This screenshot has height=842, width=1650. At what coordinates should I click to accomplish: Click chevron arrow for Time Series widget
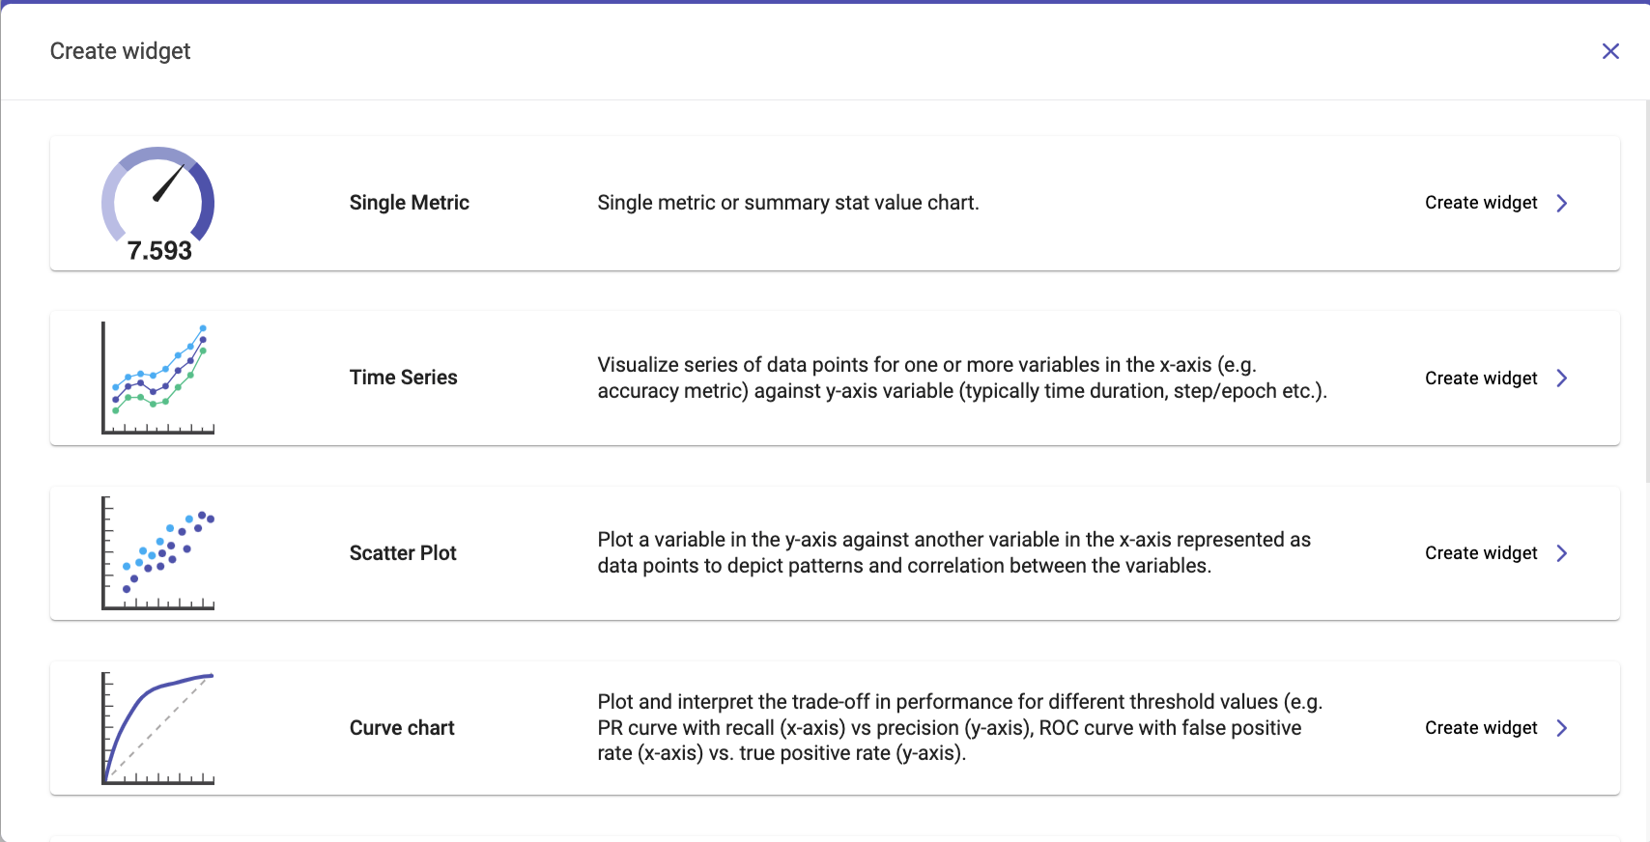(x=1562, y=379)
